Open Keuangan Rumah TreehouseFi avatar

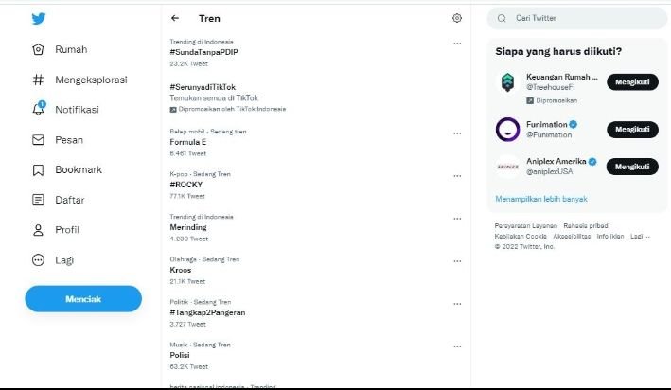click(507, 81)
